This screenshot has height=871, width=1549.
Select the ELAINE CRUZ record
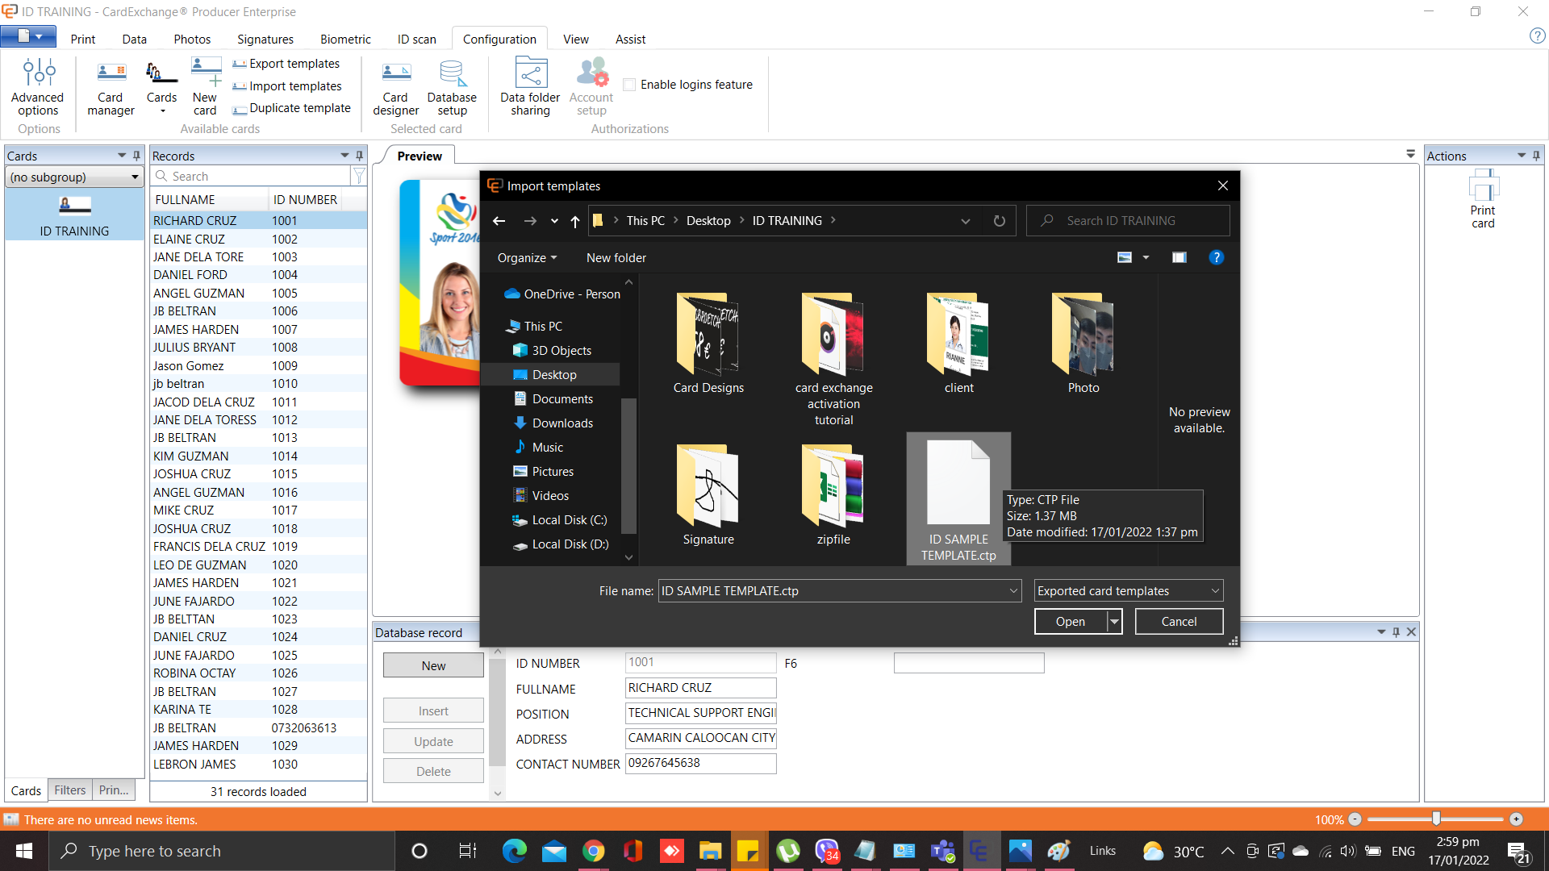point(258,240)
